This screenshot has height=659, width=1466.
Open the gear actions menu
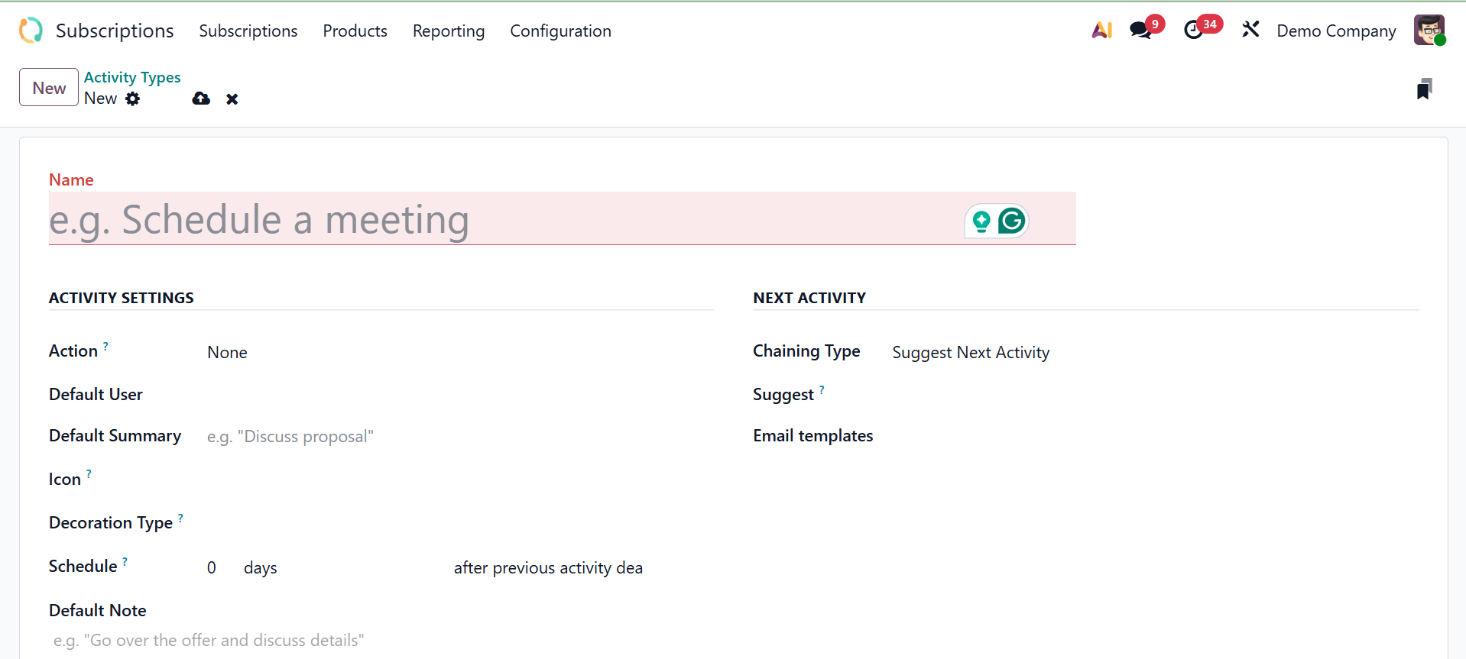133,99
